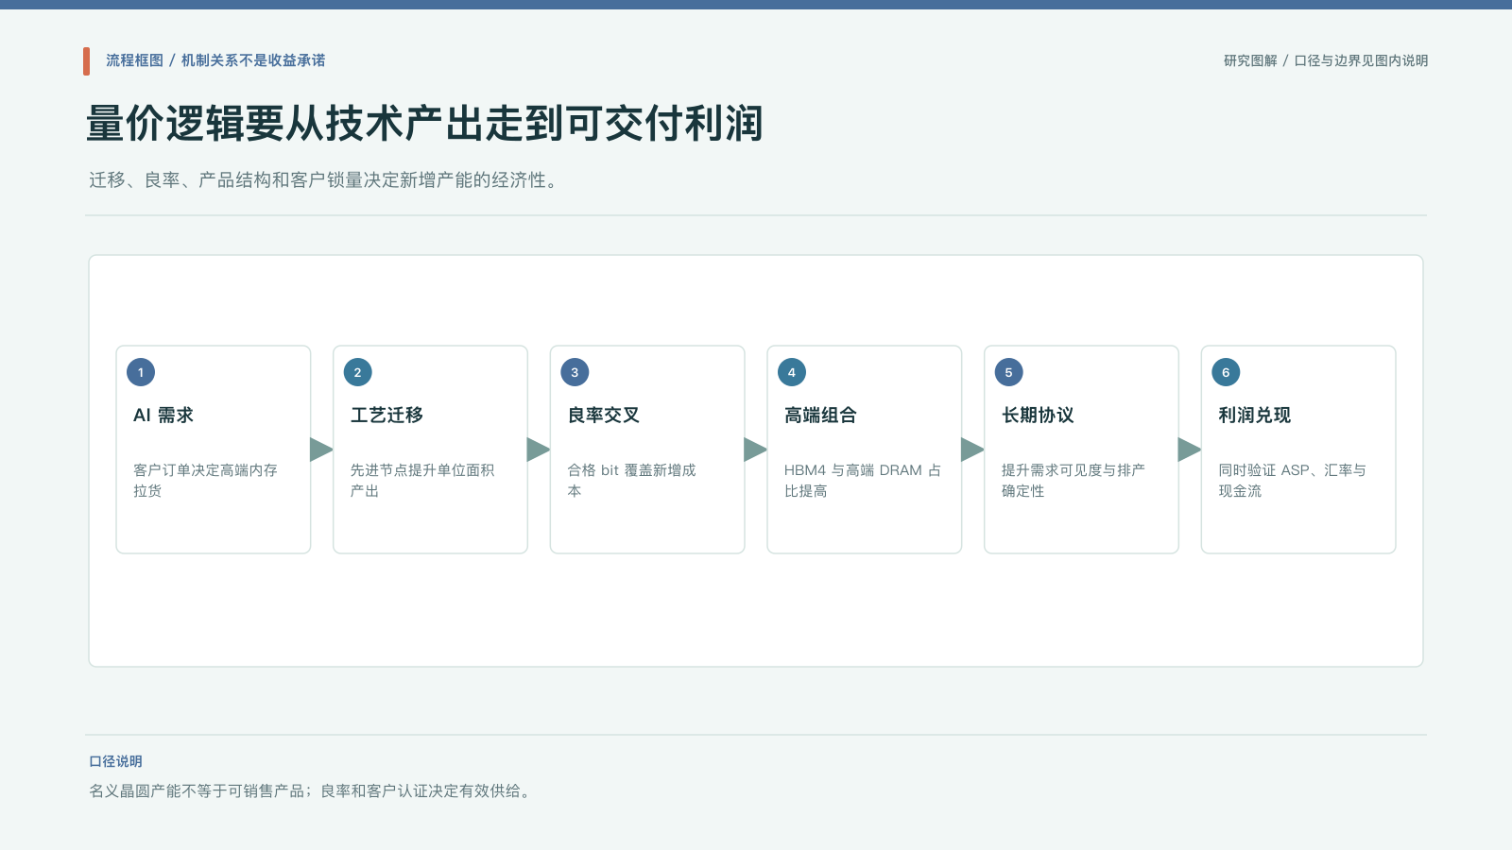Click the text '提升需求可见度与排产确定性'
This screenshot has width=1512, height=850.
pyautogui.click(x=1074, y=480)
